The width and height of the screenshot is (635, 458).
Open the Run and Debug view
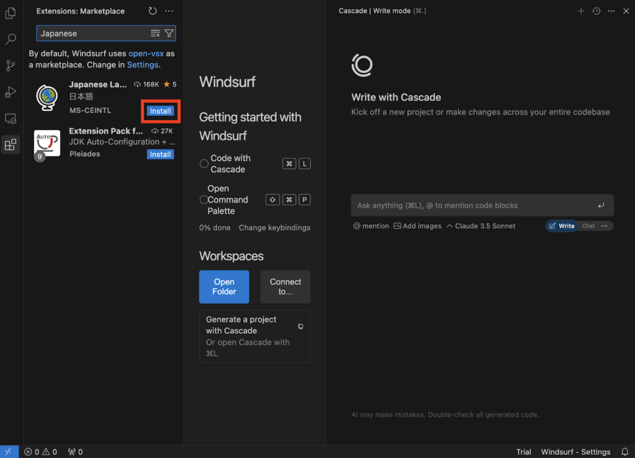11,92
